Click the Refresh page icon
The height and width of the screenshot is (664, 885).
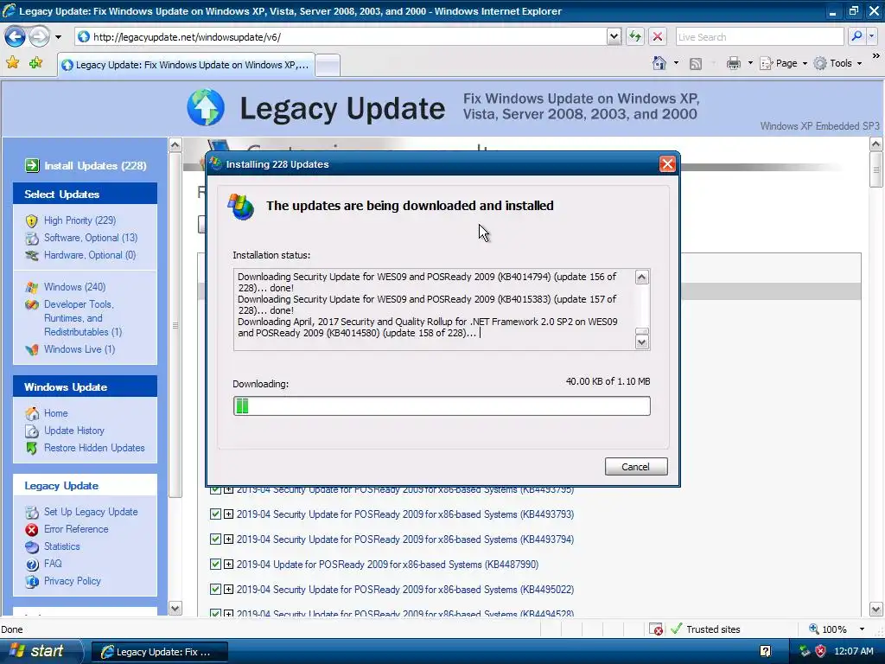click(x=635, y=37)
